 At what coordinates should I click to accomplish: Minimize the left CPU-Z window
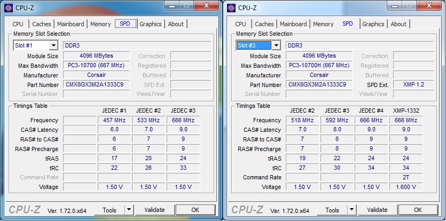[172, 5]
